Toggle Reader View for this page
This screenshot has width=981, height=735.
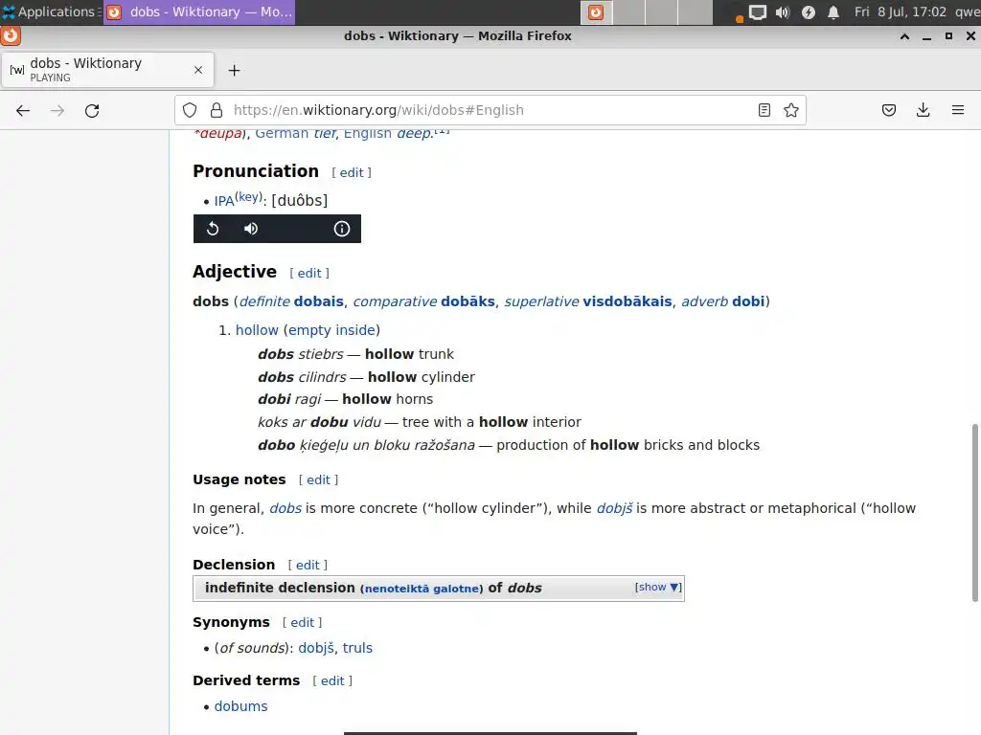pos(764,111)
